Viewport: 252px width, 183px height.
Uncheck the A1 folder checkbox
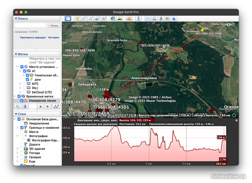[x=25, y=71]
